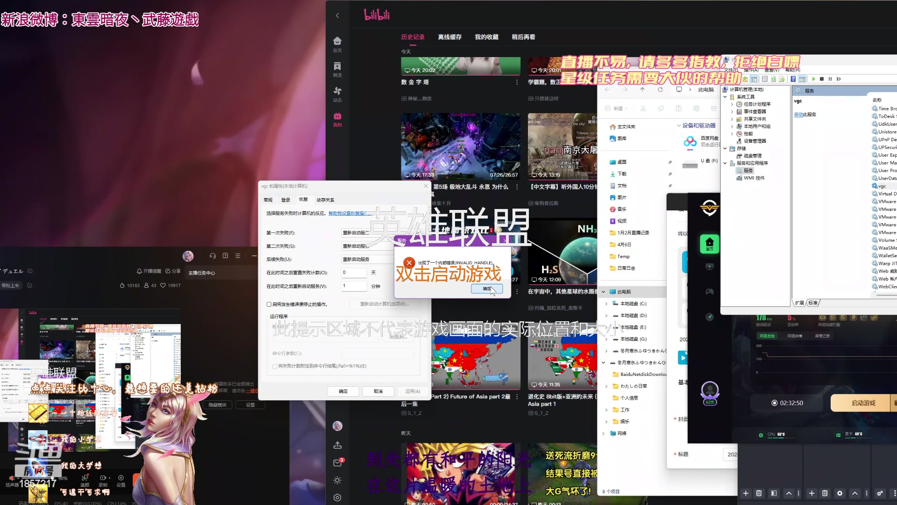
Task: Collapse 服务和应用程序 tree node
Action: [x=725, y=163]
